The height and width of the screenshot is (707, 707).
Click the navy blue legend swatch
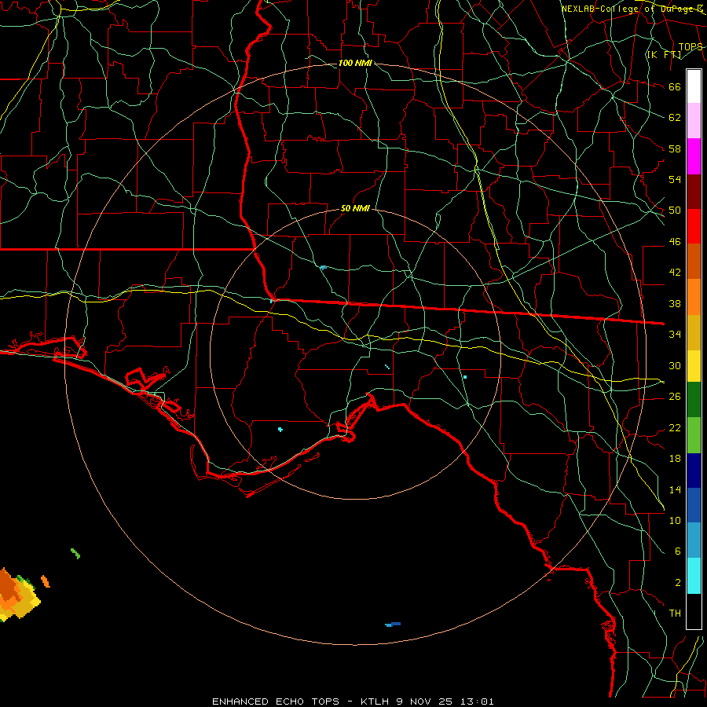click(694, 471)
